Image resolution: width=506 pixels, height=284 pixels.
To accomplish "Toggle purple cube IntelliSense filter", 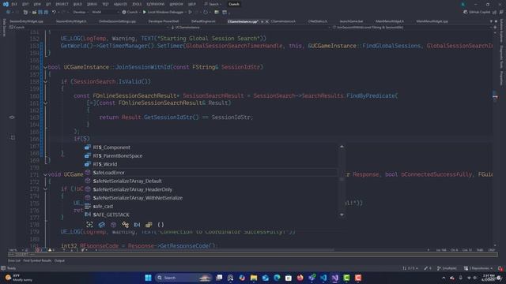I will (x=113, y=224).
